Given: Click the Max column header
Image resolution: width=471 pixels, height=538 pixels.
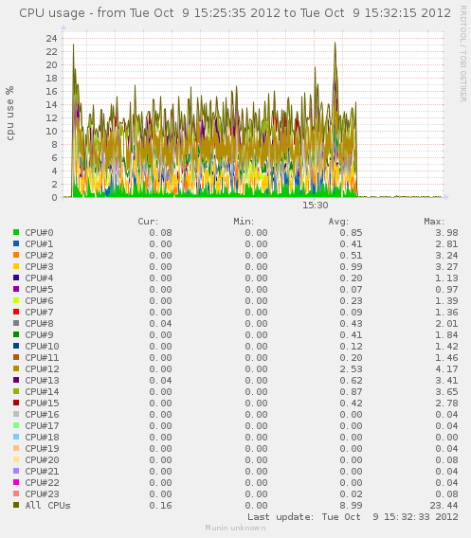Looking at the screenshot, I should pyautogui.click(x=434, y=222).
